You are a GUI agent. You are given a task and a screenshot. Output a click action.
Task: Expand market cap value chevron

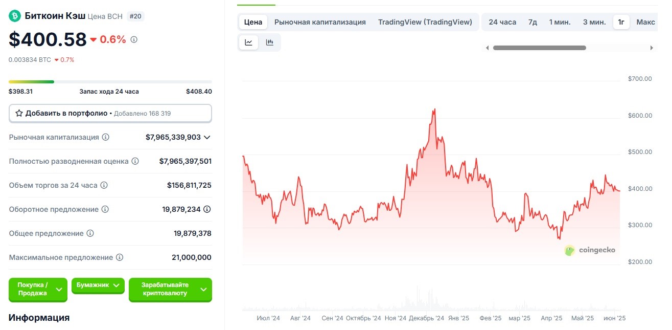[207, 137]
